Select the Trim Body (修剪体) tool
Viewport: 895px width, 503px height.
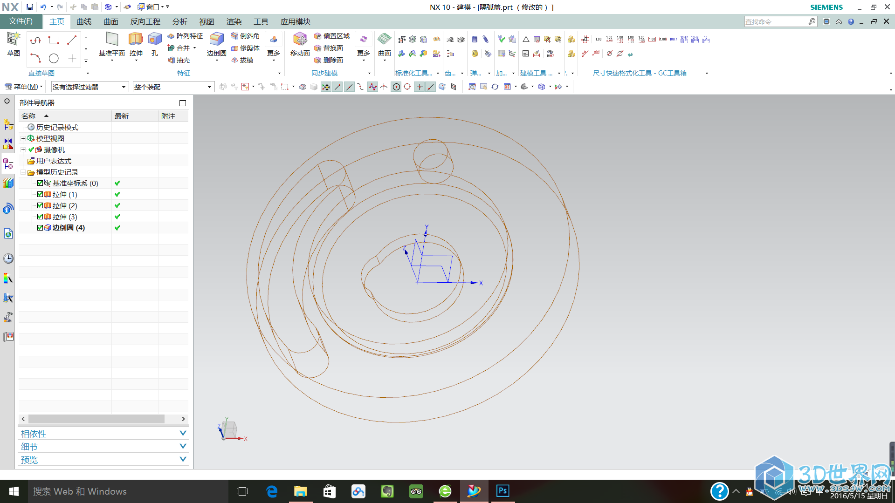tap(245, 48)
